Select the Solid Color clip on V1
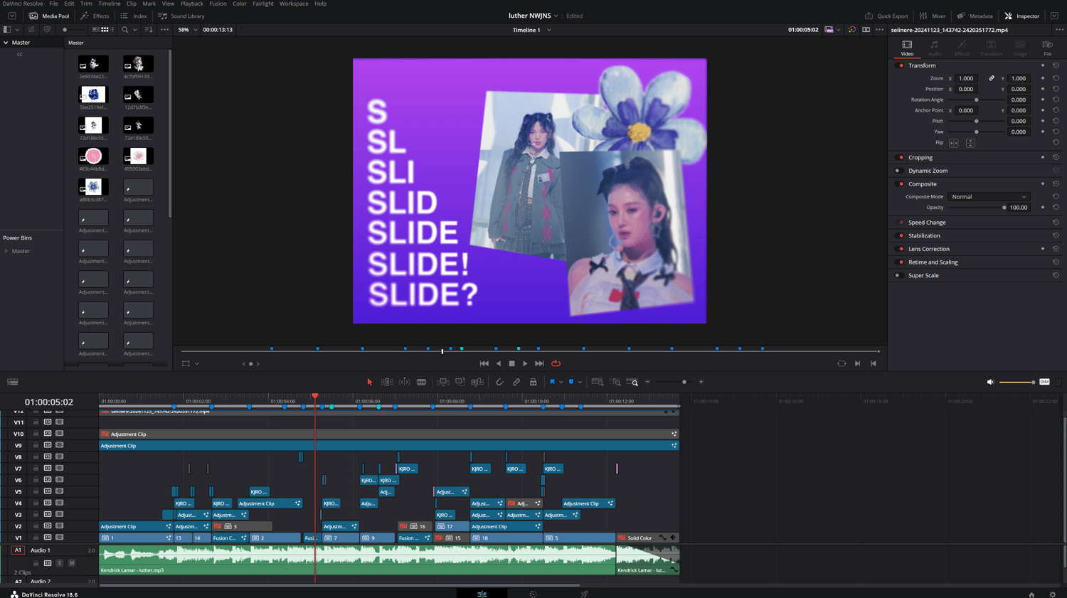This screenshot has width=1067, height=598. 647,538
